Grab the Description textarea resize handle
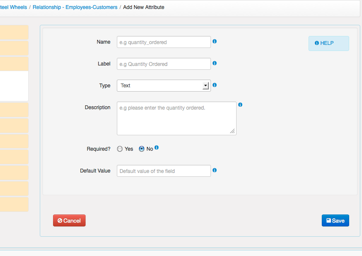Screen dimensions: 362x256 pos(232,131)
